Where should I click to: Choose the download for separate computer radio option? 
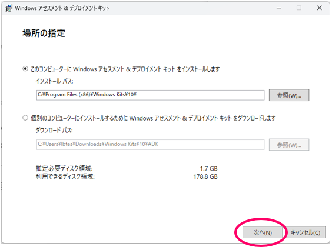point(25,118)
